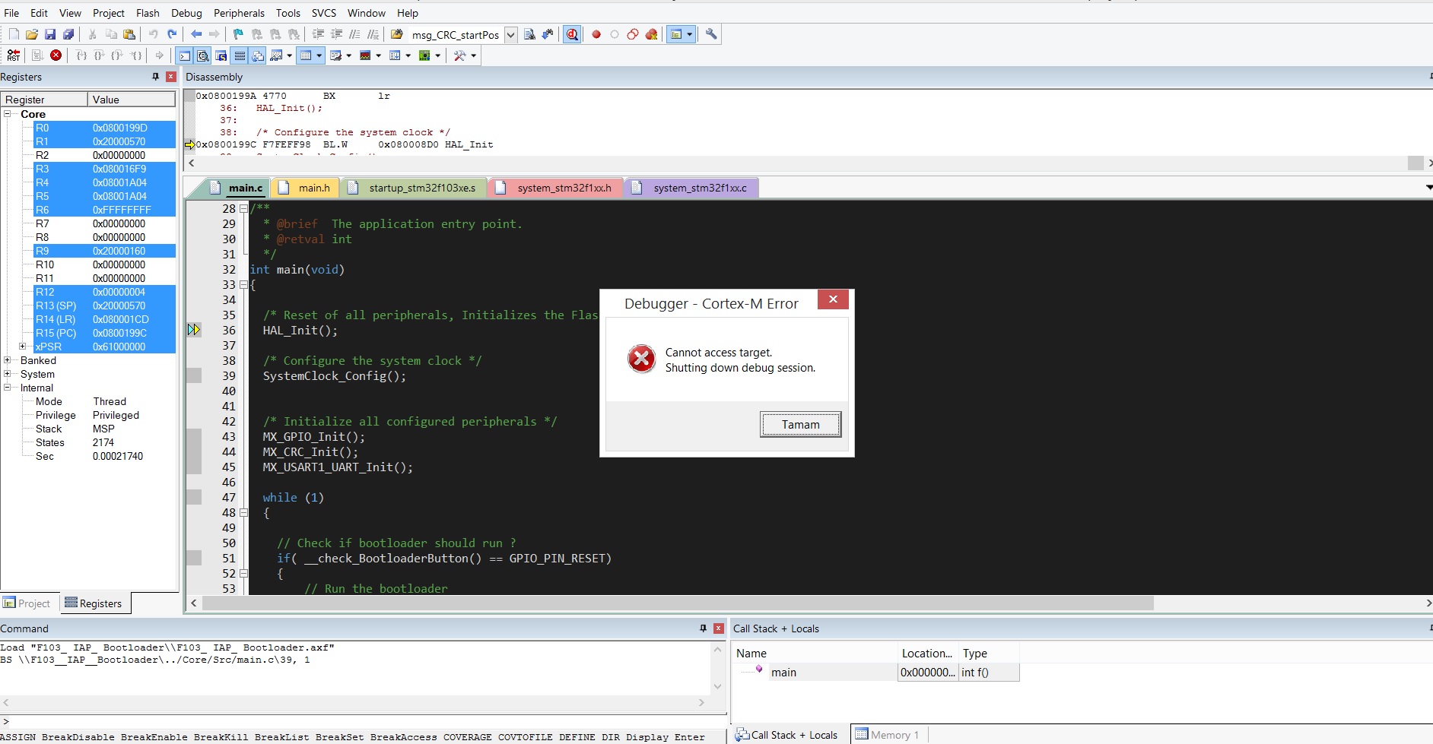This screenshot has height=744, width=1433.
Task: Open Configuration with the wrench icon
Action: [711, 34]
